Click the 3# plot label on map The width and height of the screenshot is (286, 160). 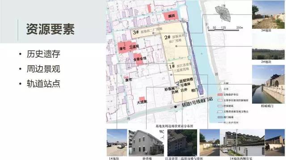[x=135, y=32]
